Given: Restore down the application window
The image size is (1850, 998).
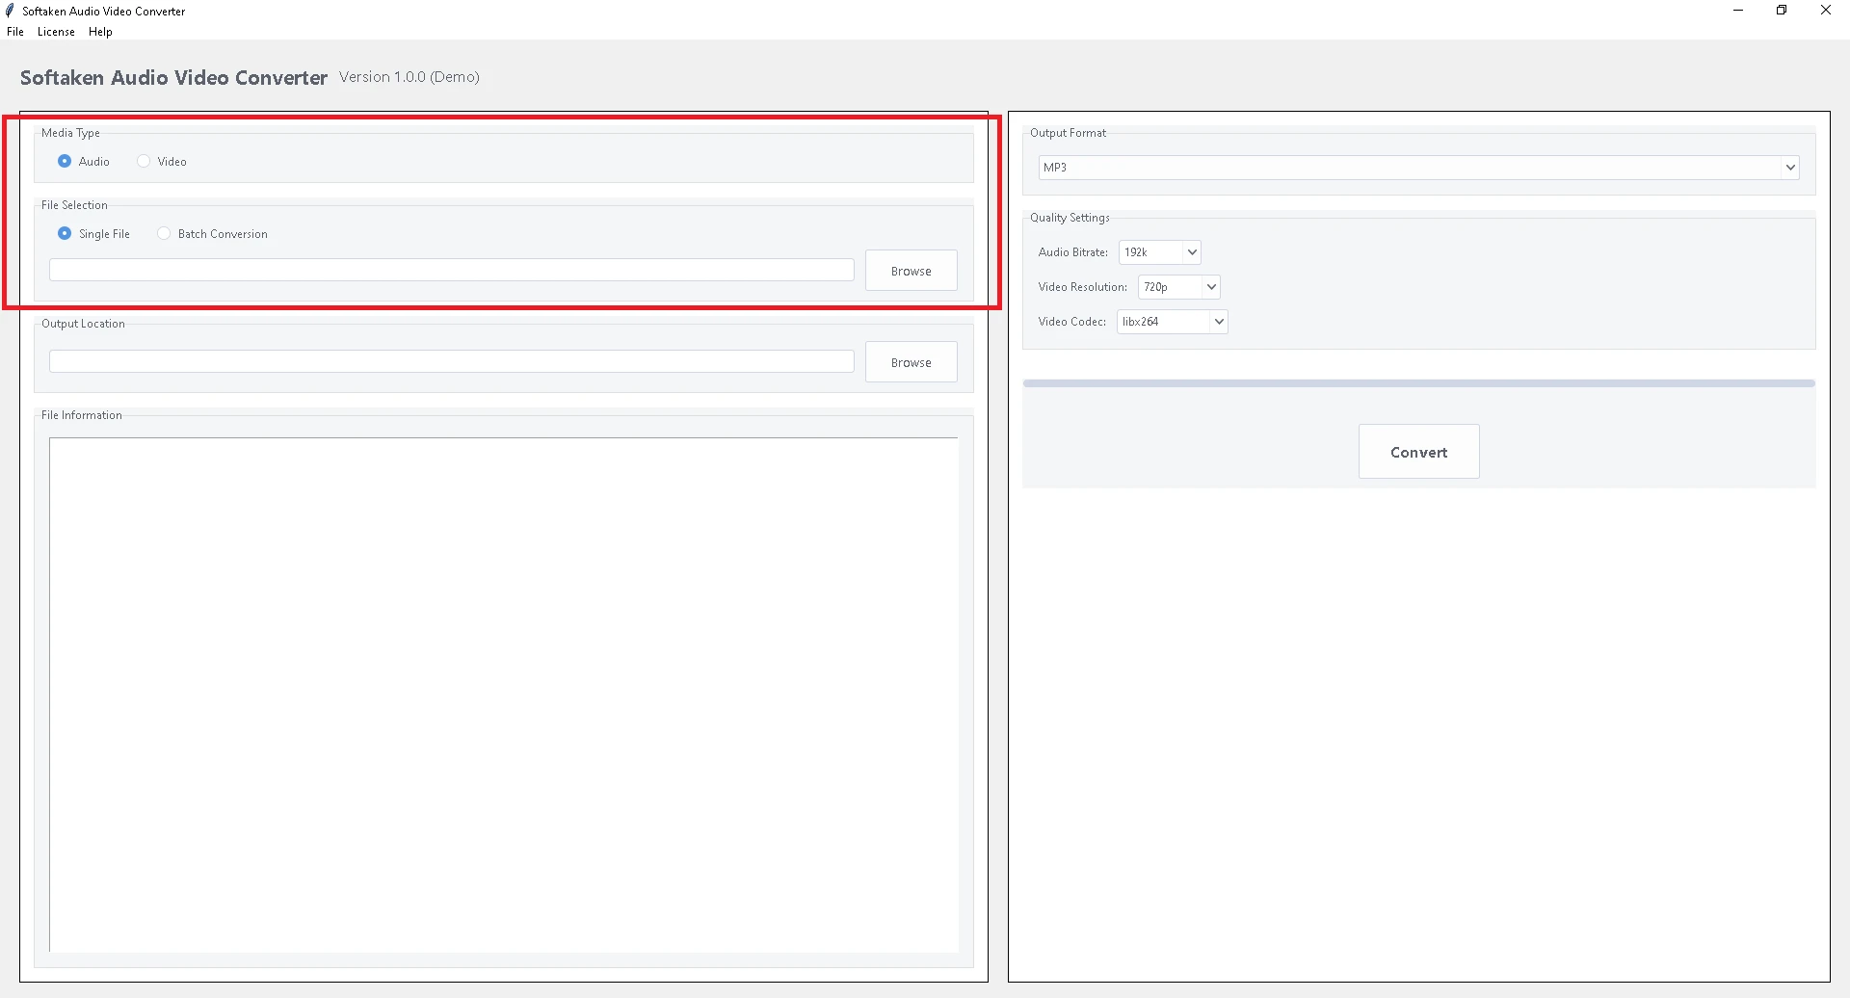Looking at the screenshot, I should (x=1782, y=11).
